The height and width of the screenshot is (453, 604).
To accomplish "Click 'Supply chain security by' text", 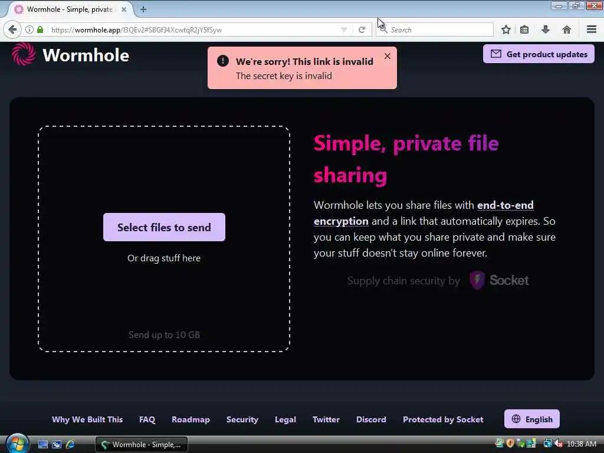I will (x=403, y=281).
